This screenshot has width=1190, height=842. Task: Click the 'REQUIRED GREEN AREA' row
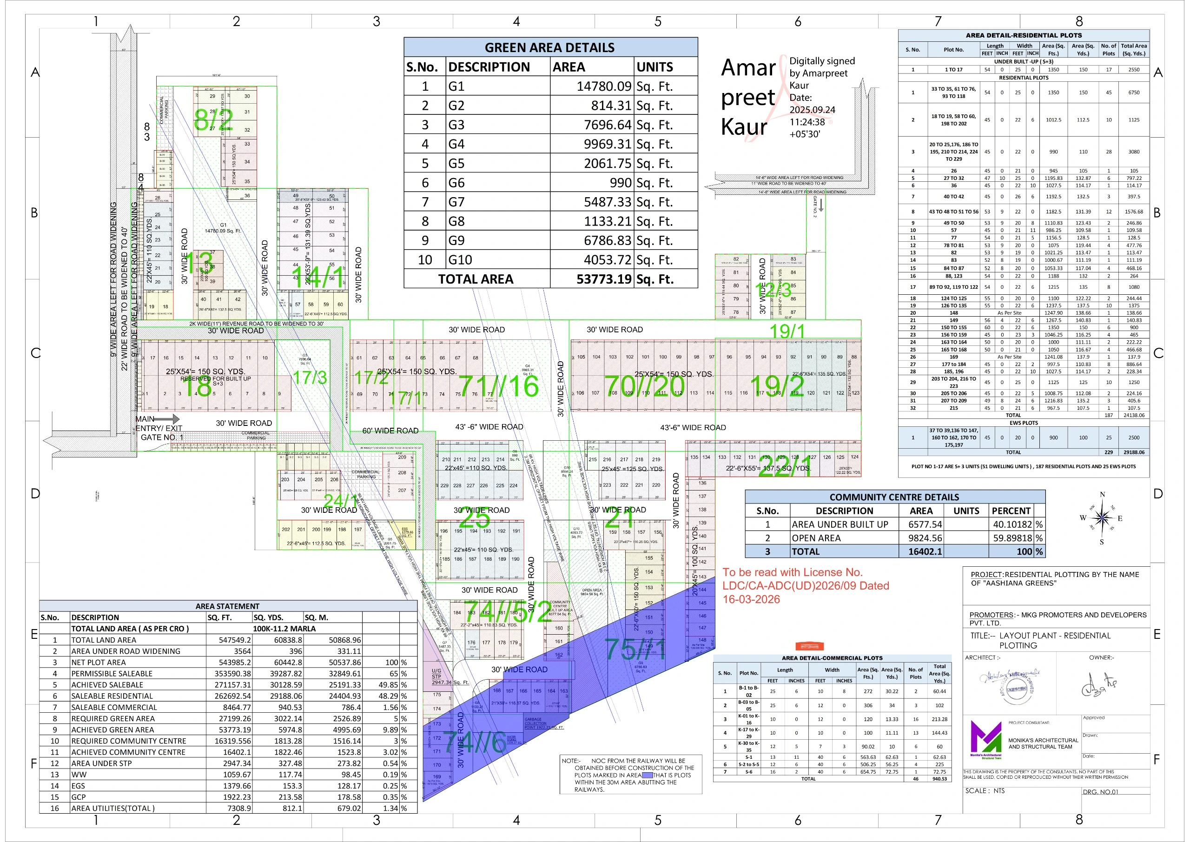[228, 719]
